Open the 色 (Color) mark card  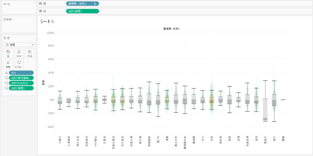click(x=8, y=53)
